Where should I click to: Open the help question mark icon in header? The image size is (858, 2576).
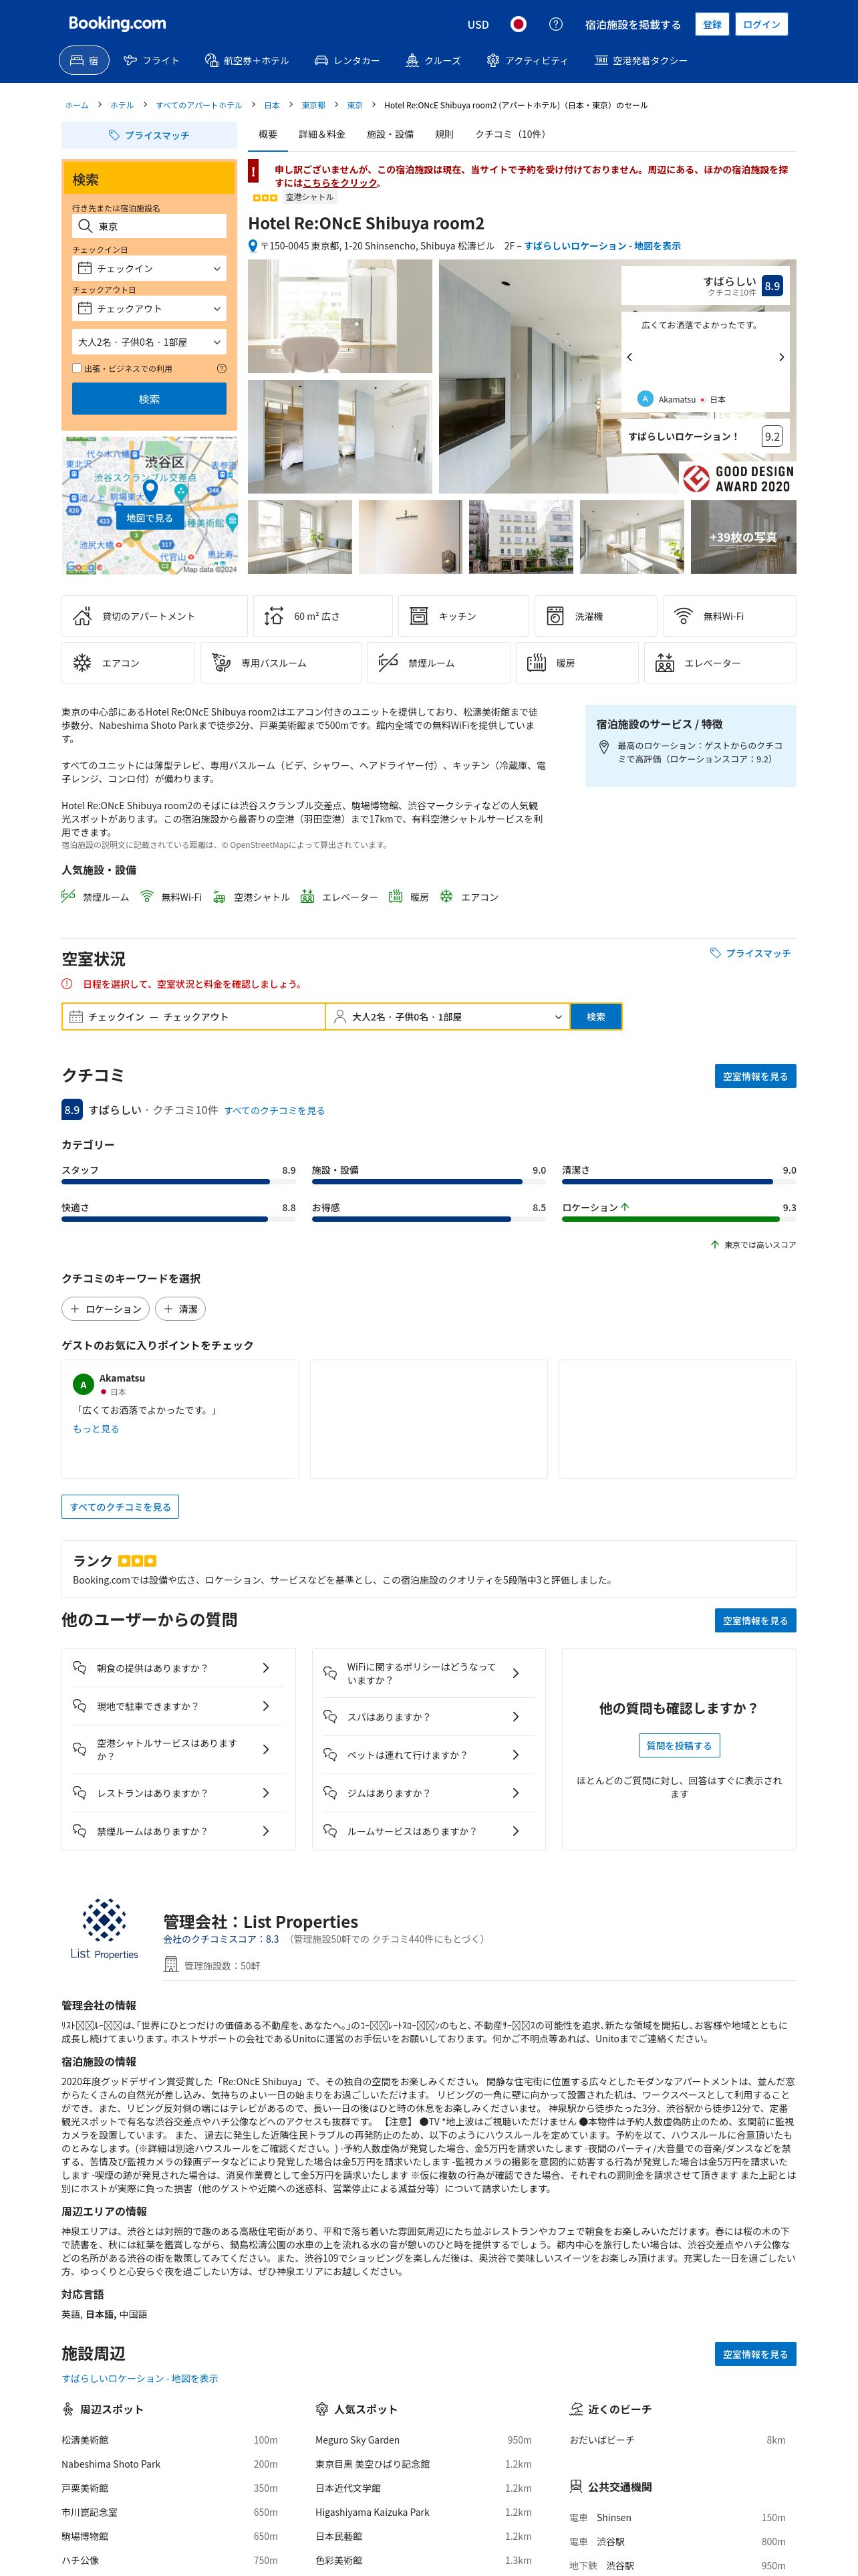click(x=557, y=24)
